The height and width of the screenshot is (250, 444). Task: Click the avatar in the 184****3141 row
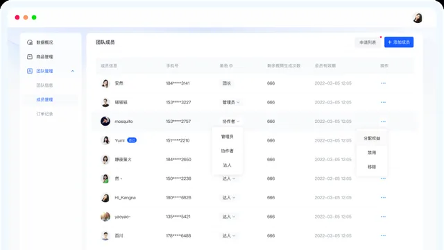click(x=105, y=83)
